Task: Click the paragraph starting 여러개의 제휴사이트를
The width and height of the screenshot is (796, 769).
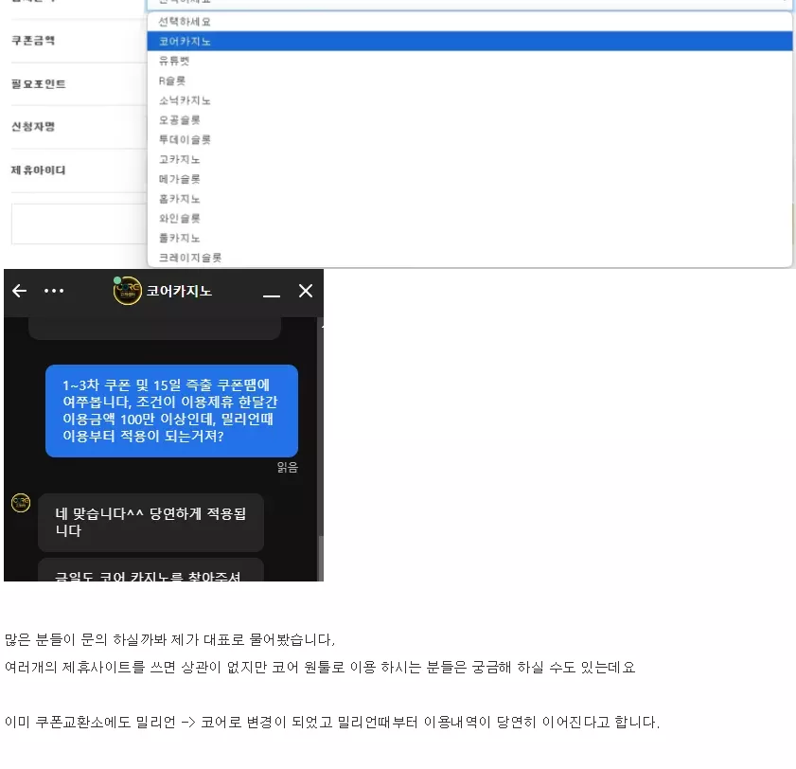Action: click(x=320, y=667)
